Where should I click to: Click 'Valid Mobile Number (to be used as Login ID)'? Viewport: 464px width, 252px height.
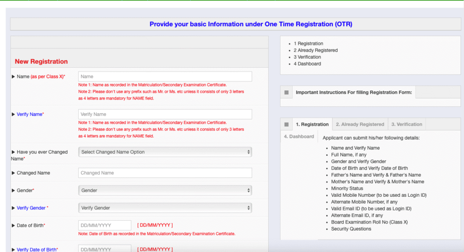pyautogui.click(x=379, y=195)
